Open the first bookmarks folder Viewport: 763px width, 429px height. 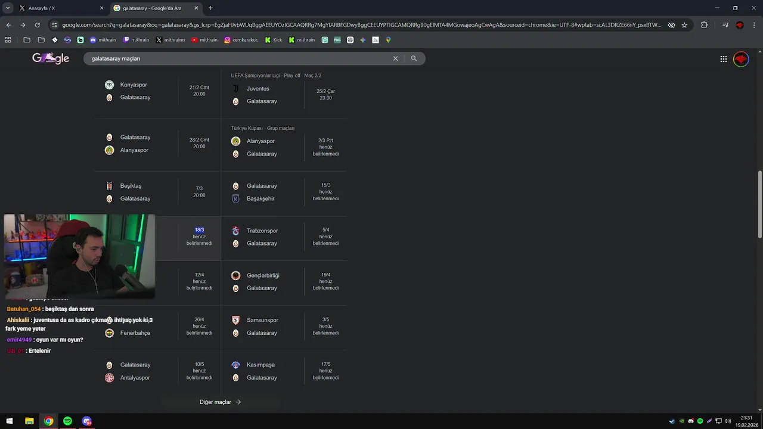tap(27, 40)
